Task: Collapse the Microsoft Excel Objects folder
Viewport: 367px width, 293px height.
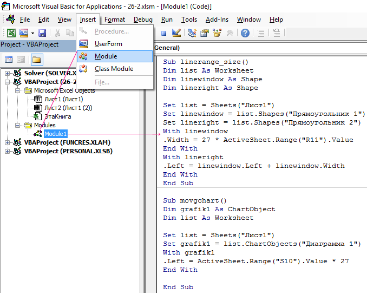Action: pos(17,90)
